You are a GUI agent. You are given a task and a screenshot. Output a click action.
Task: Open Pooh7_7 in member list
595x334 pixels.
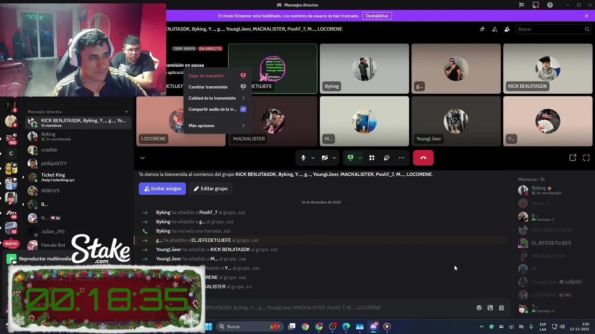click(553, 204)
